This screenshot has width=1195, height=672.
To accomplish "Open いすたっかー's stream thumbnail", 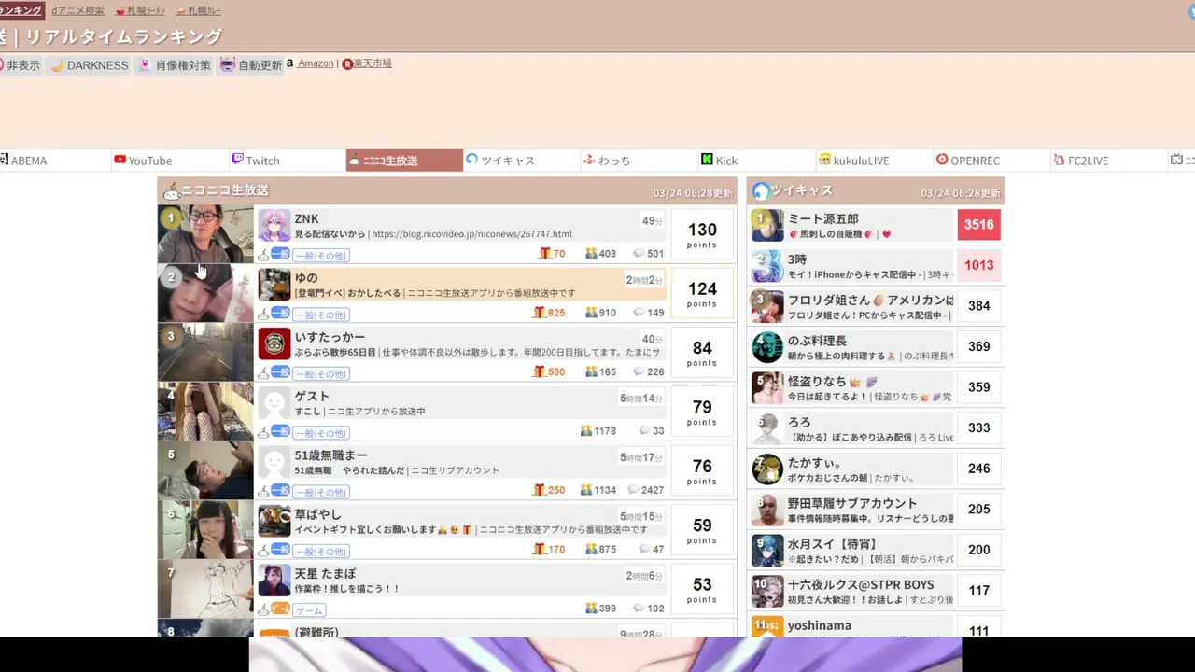I will coord(205,352).
